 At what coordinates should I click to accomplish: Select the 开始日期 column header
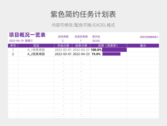point(63,45)
